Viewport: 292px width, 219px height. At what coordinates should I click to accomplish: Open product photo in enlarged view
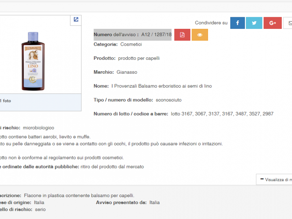pos(76,20)
